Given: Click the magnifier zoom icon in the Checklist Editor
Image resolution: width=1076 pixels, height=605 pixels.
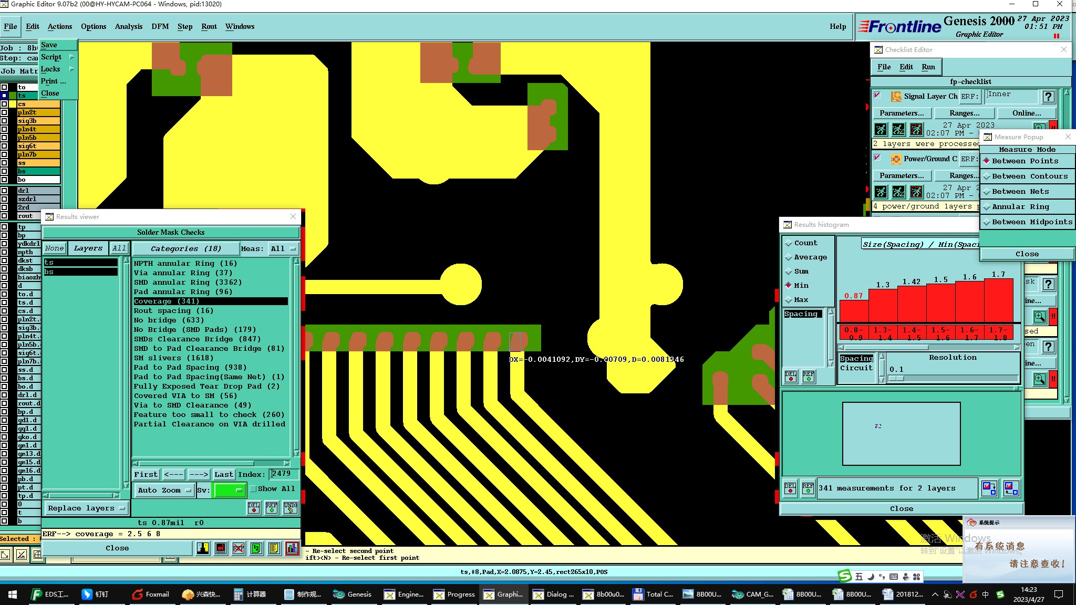Looking at the screenshot, I should click(1039, 316).
